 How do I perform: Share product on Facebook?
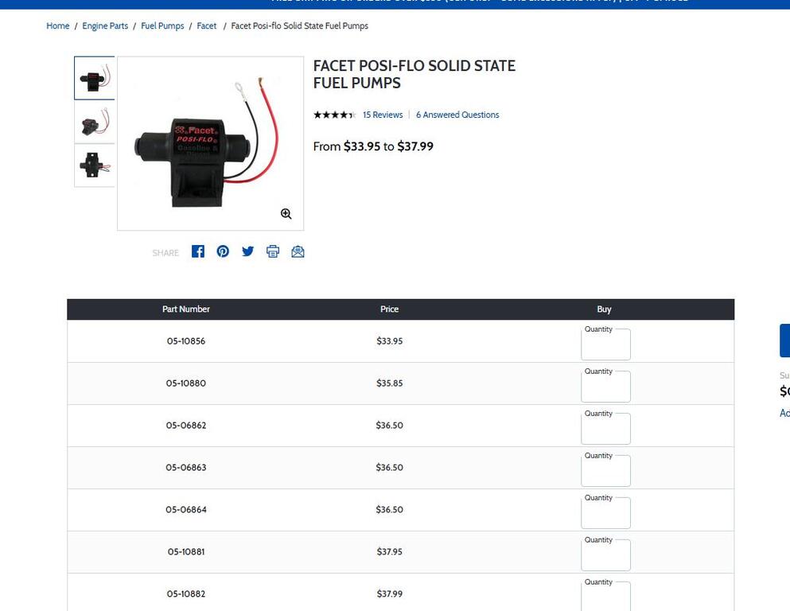(198, 251)
